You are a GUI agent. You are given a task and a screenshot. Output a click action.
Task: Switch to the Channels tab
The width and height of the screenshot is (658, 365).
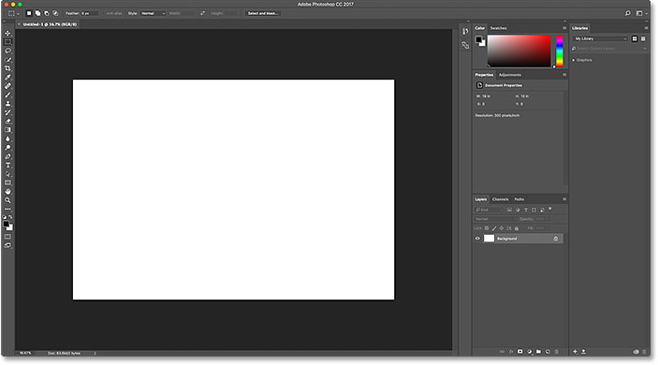click(x=500, y=199)
